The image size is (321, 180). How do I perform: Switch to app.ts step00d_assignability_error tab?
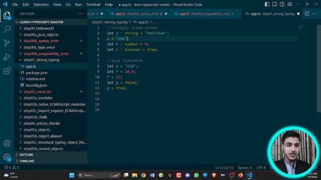[x=206, y=13]
